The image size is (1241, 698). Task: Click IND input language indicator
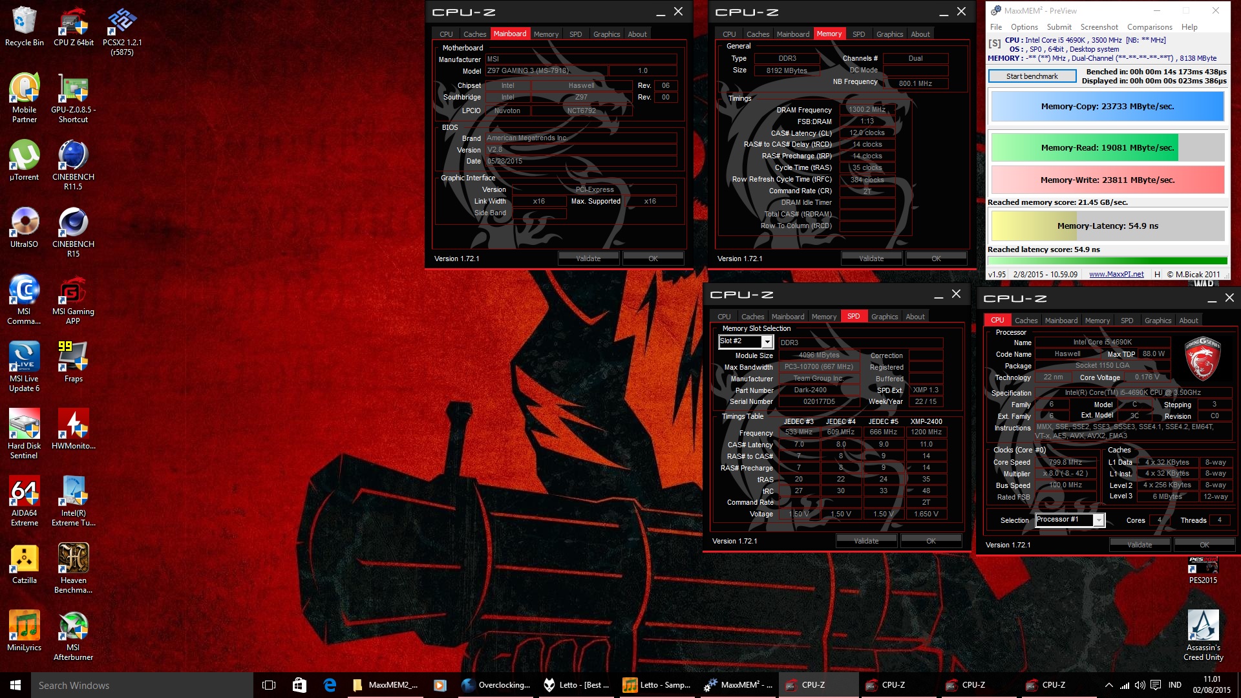tap(1175, 685)
